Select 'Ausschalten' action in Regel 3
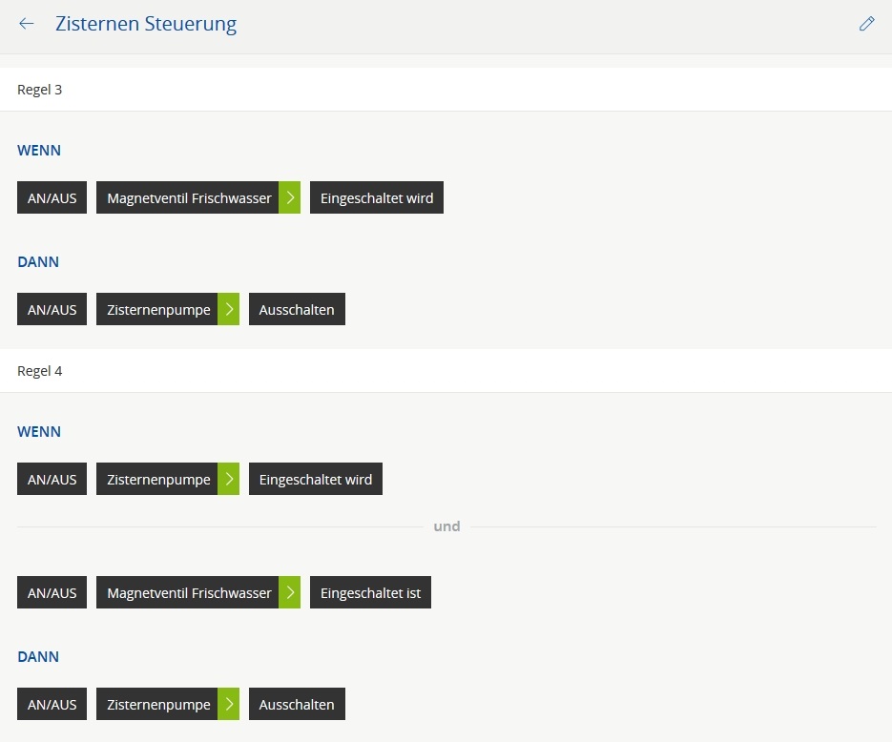The height and width of the screenshot is (742, 892). tap(297, 310)
